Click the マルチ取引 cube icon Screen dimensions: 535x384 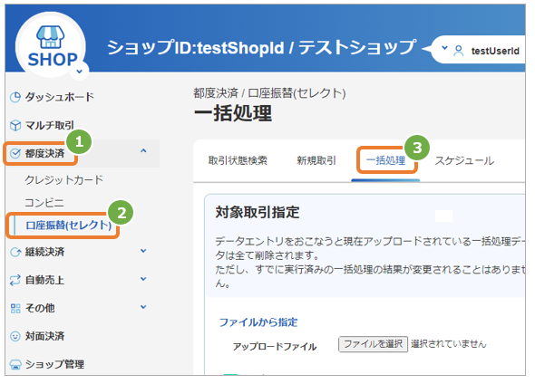coord(15,125)
